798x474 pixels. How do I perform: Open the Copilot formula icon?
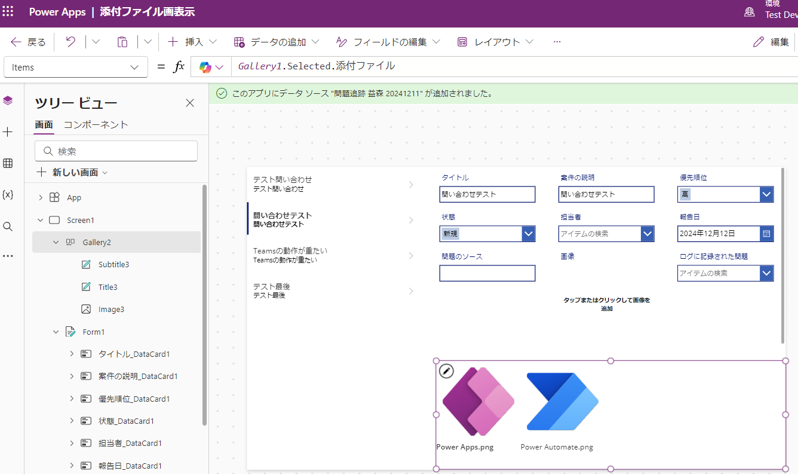[205, 68]
